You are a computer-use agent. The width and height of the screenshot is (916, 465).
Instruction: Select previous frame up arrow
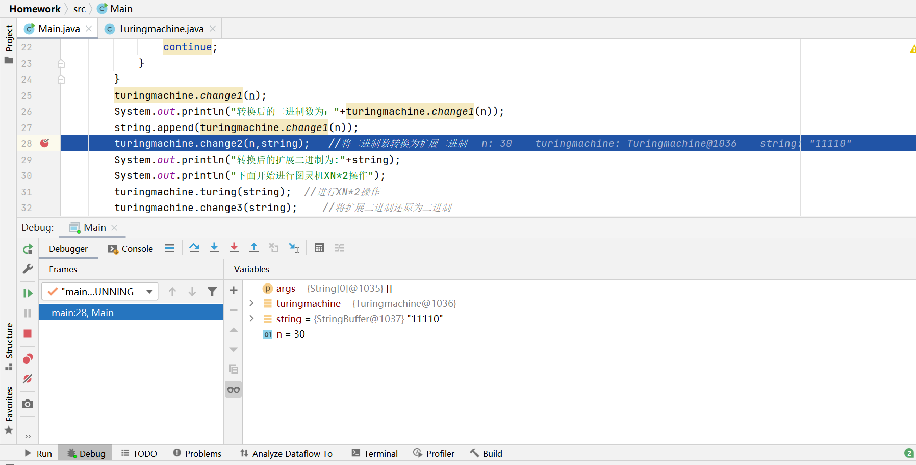point(172,292)
